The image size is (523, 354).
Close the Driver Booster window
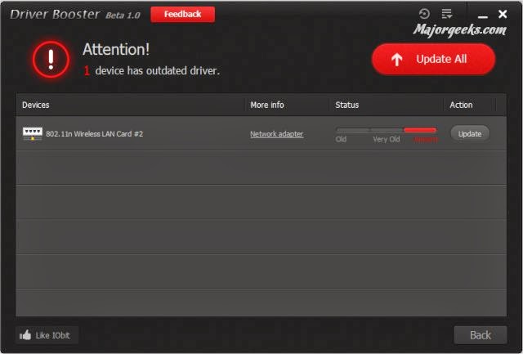pos(503,14)
